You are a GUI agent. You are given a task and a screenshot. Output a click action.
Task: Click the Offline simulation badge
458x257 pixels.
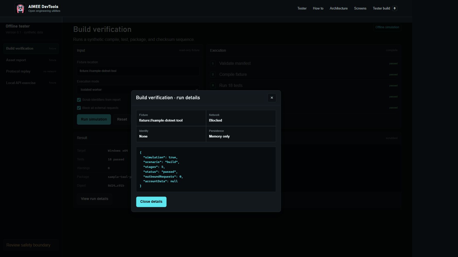pyautogui.click(x=387, y=27)
